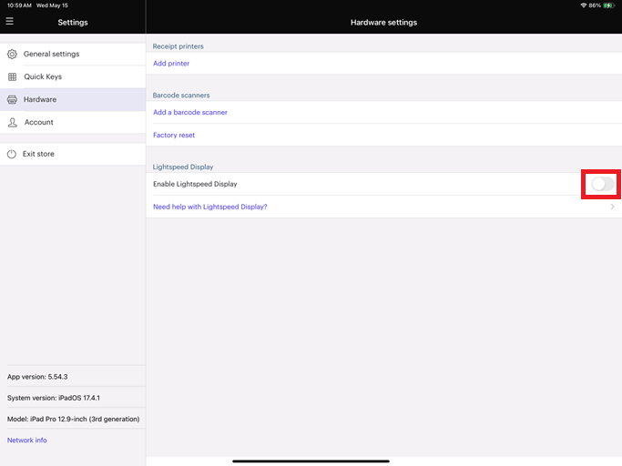This screenshot has width=622, height=466.
Task: Click the Account person icon
Action: (13, 122)
